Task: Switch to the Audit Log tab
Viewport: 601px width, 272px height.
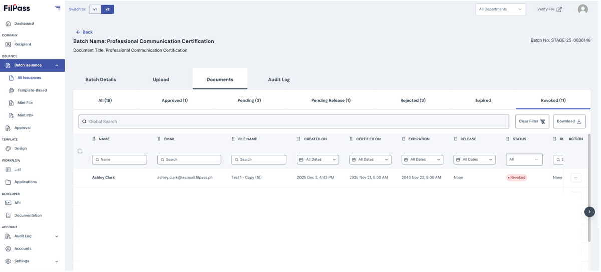Action: tap(279, 79)
